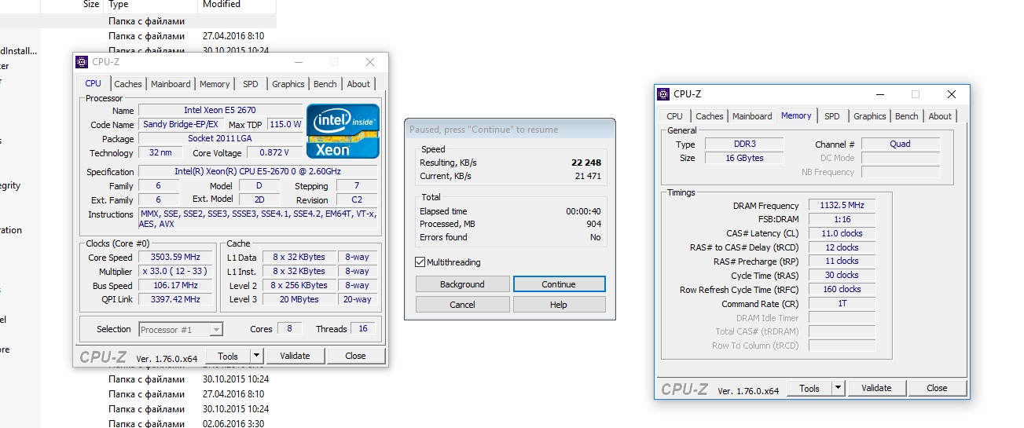The height and width of the screenshot is (428, 1024).
Task: Click the CPU-Z app icon in left window title bar
Action: pos(82,62)
